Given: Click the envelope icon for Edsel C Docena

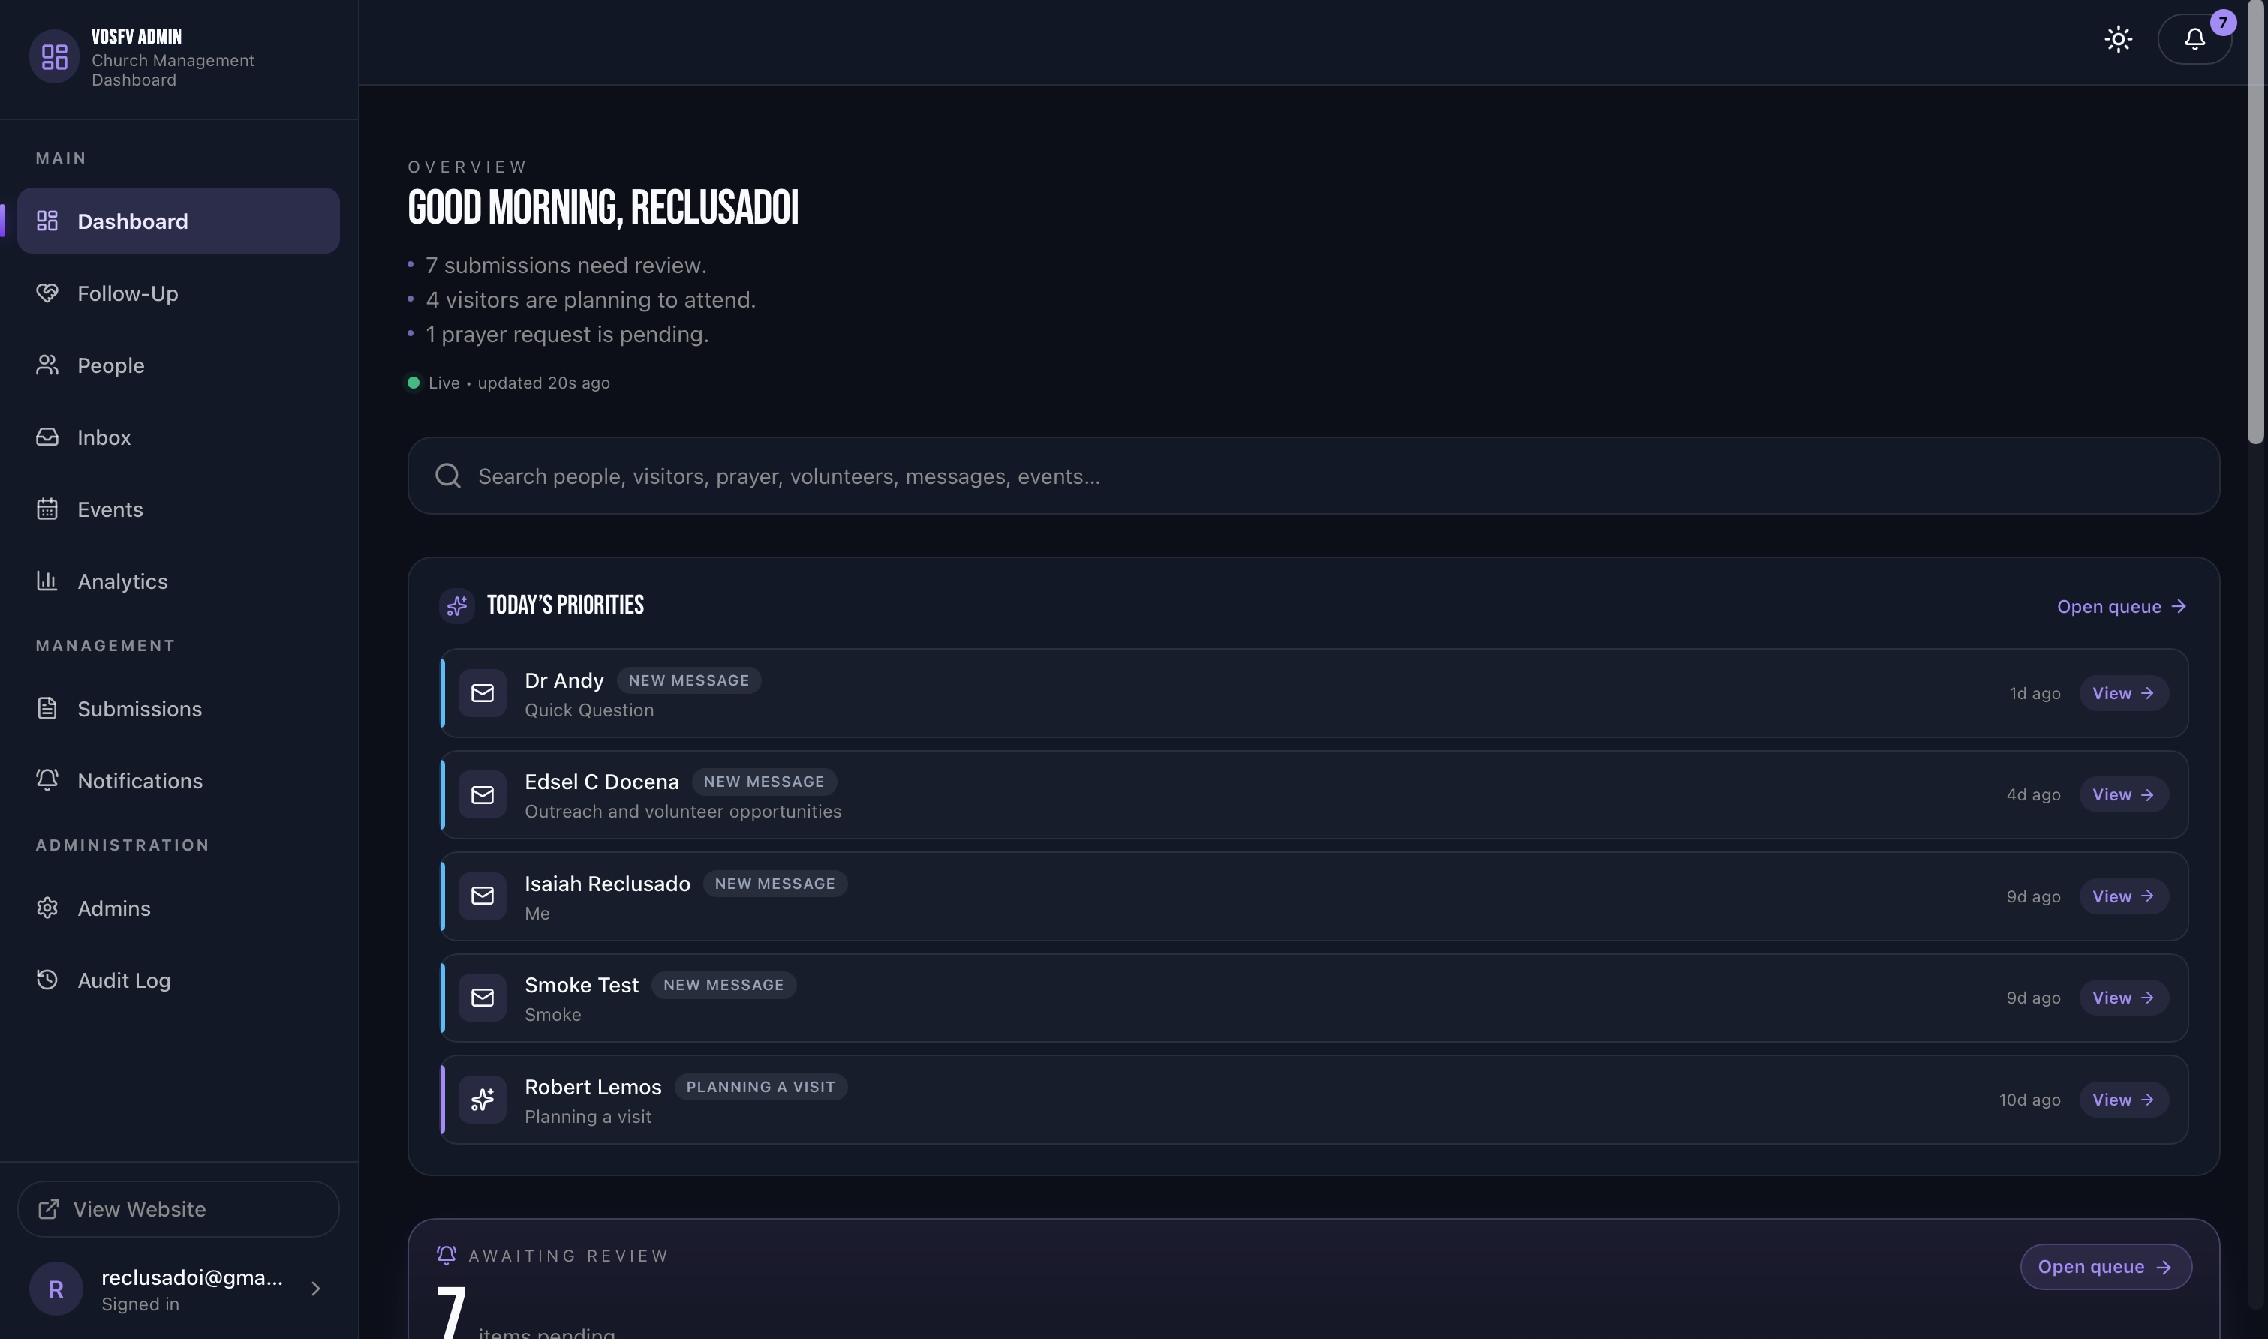Looking at the screenshot, I should coord(482,795).
